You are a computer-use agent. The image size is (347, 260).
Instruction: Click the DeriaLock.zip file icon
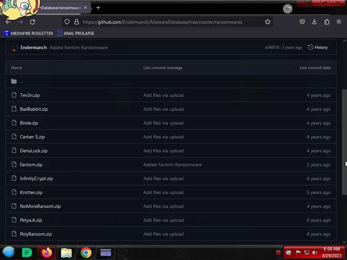coord(14,151)
